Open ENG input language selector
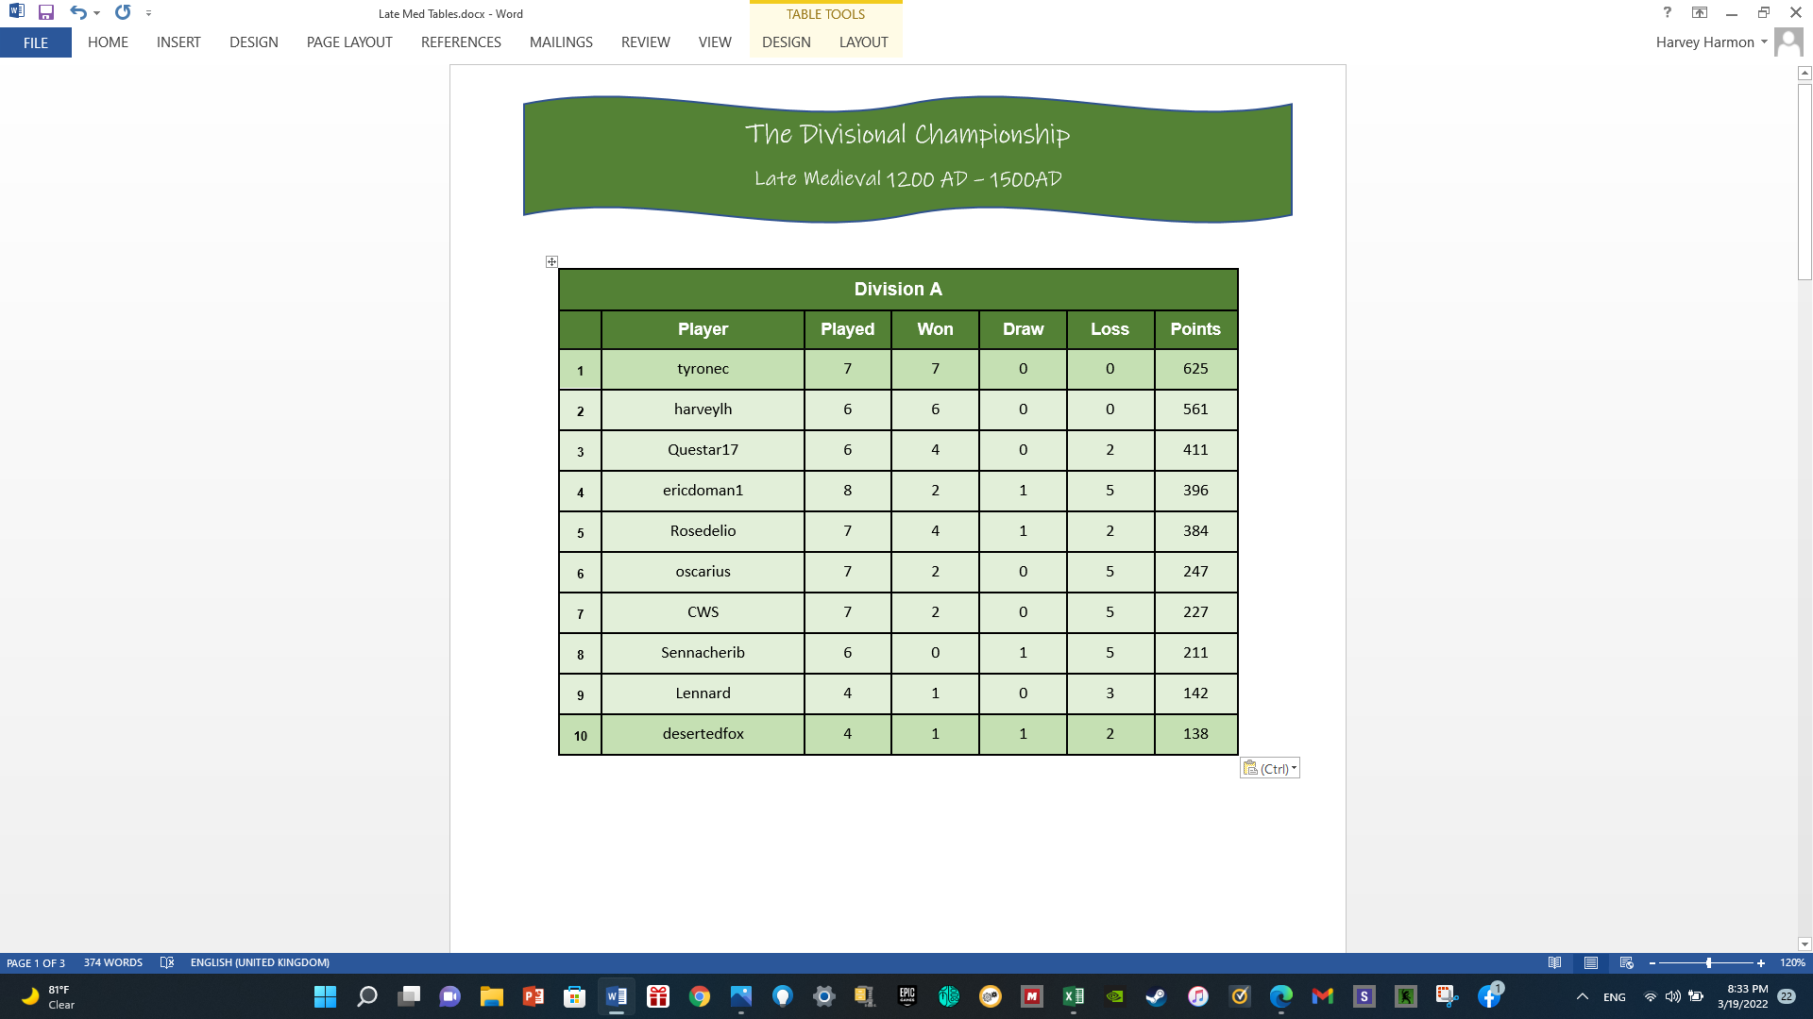This screenshot has height=1019, width=1813. 1615,997
